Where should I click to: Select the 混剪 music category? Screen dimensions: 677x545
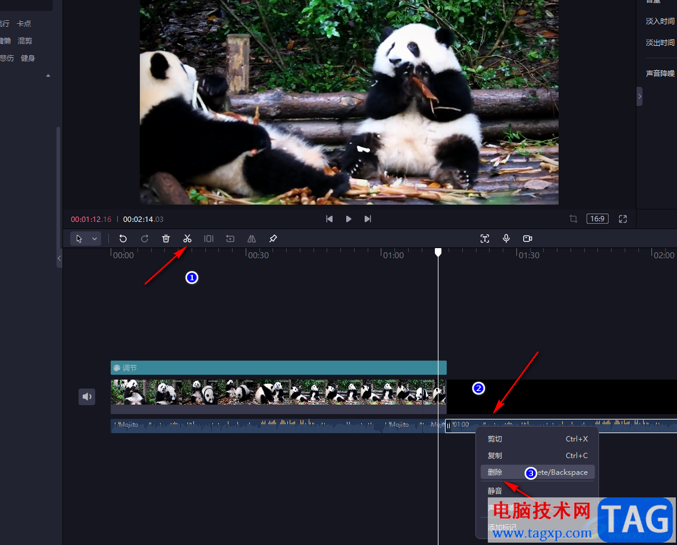click(x=24, y=40)
